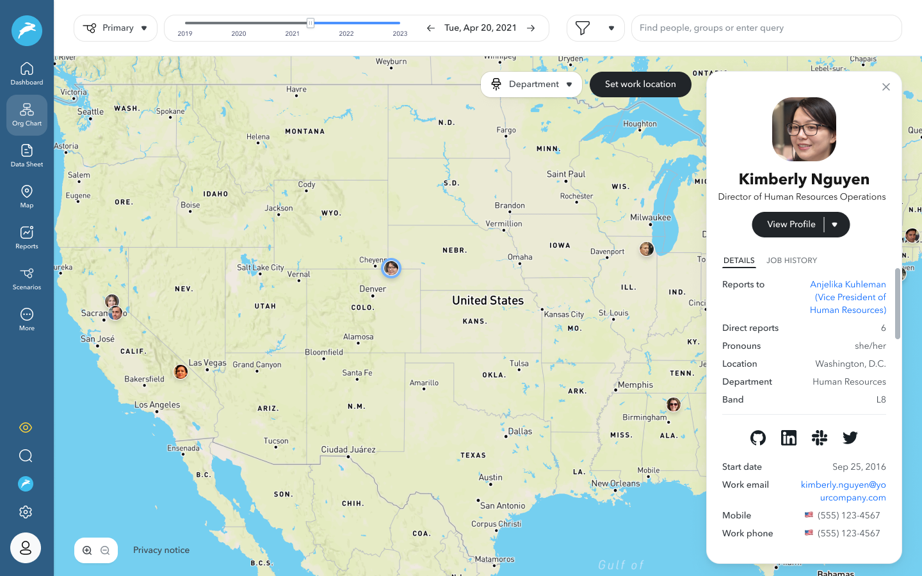Expand the View Profile dropdown arrow
Screen dimensions: 922x576
(x=835, y=225)
